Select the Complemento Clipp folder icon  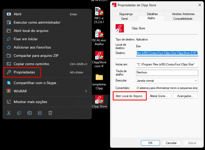point(99,78)
